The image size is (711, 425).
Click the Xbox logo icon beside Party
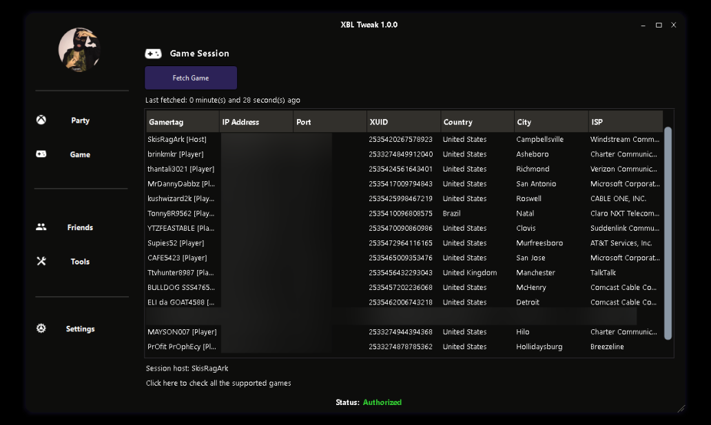pyautogui.click(x=41, y=120)
